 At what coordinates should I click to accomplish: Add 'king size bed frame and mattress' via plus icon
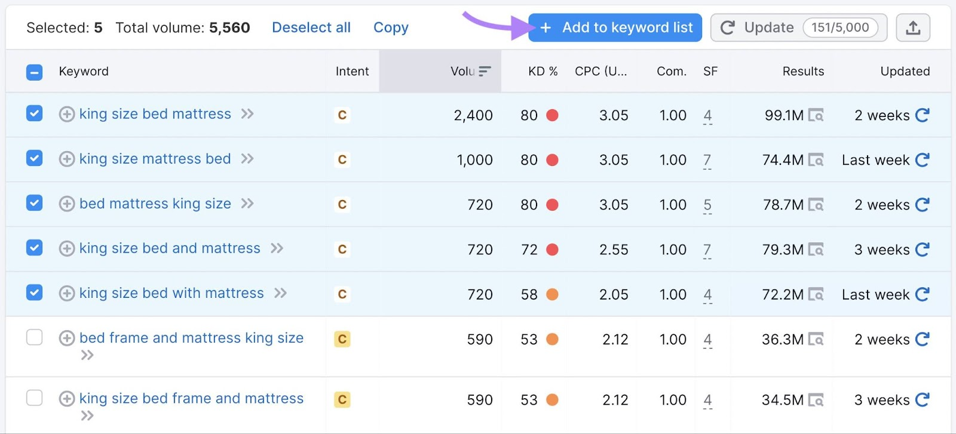[x=67, y=399]
